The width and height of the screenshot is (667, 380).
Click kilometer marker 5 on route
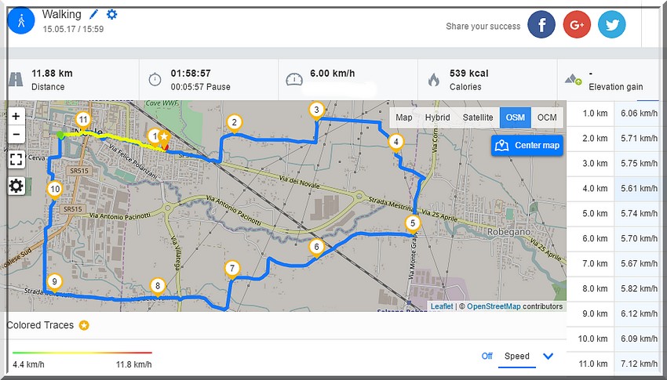coord(414,223)
